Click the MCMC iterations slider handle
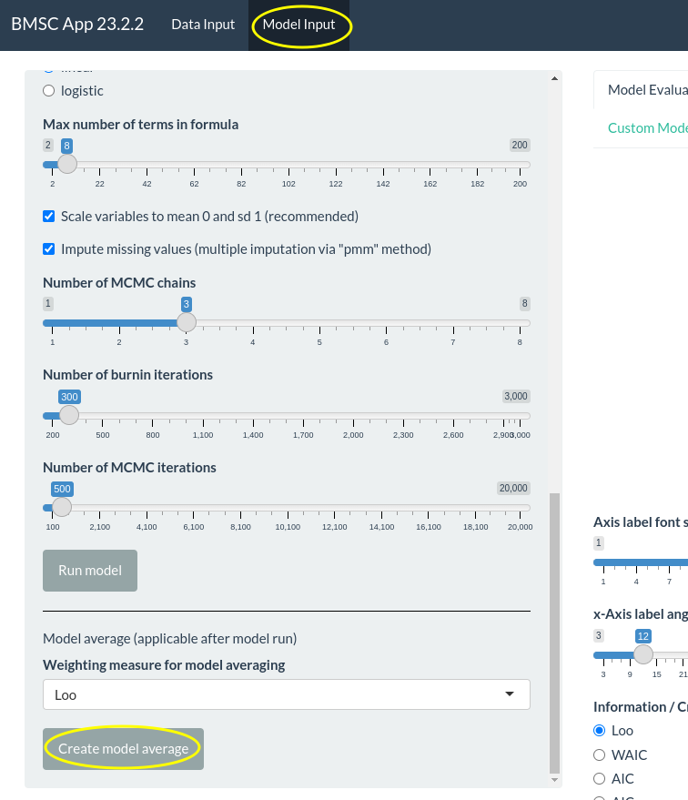 [x=61, y=508]
